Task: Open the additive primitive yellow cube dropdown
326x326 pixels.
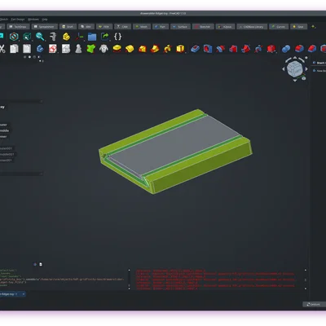Action: pos(180,49)
